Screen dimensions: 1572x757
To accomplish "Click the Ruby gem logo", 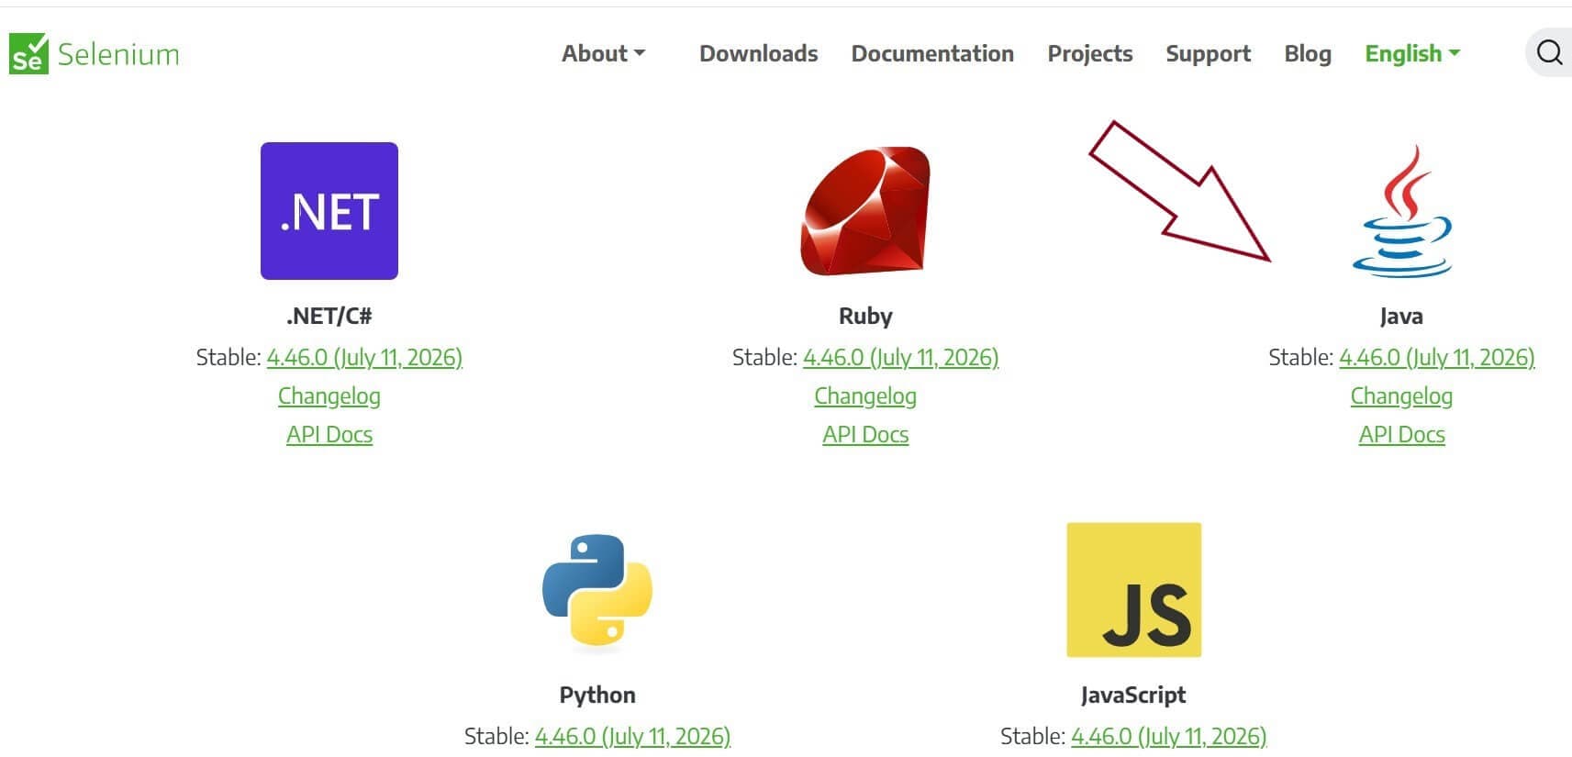I will coord(865,211).
